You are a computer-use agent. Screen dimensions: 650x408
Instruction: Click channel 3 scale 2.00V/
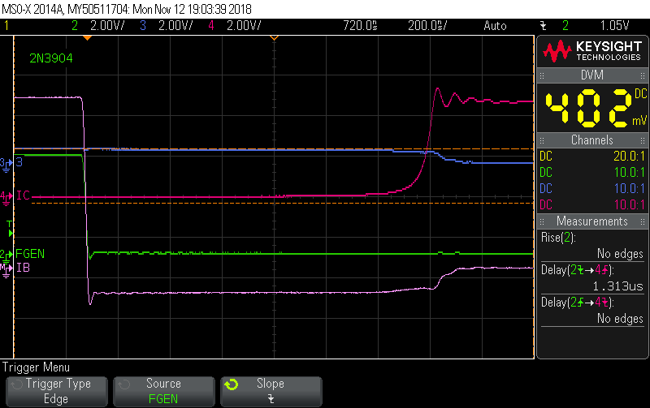[175, 26]
